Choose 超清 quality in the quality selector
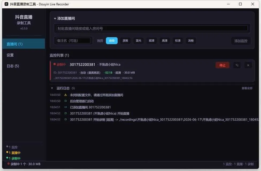 (151, 41)
